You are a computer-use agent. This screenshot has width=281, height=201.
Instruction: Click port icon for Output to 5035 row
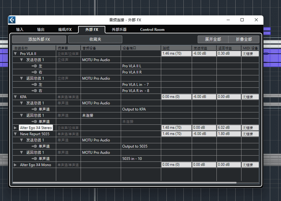click(34, 146)
